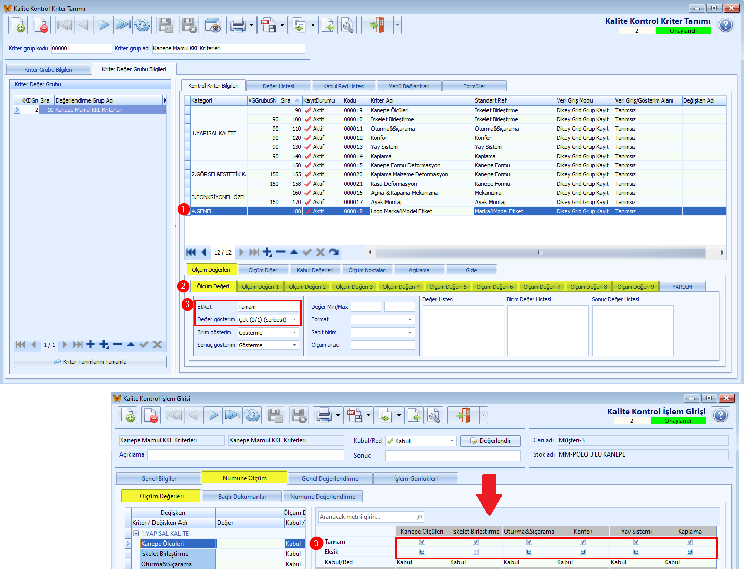Toggle Tamam checkbox under İskelet Birleştirme
The height and width of the screenshot is (582, 744).
476,542
